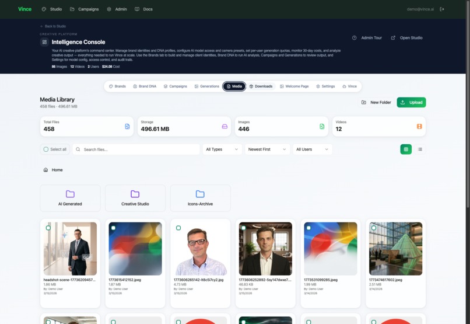470x324 pixels.
Task: Create a New Folder
Action: pyautogui.click(x=376, y=102)
